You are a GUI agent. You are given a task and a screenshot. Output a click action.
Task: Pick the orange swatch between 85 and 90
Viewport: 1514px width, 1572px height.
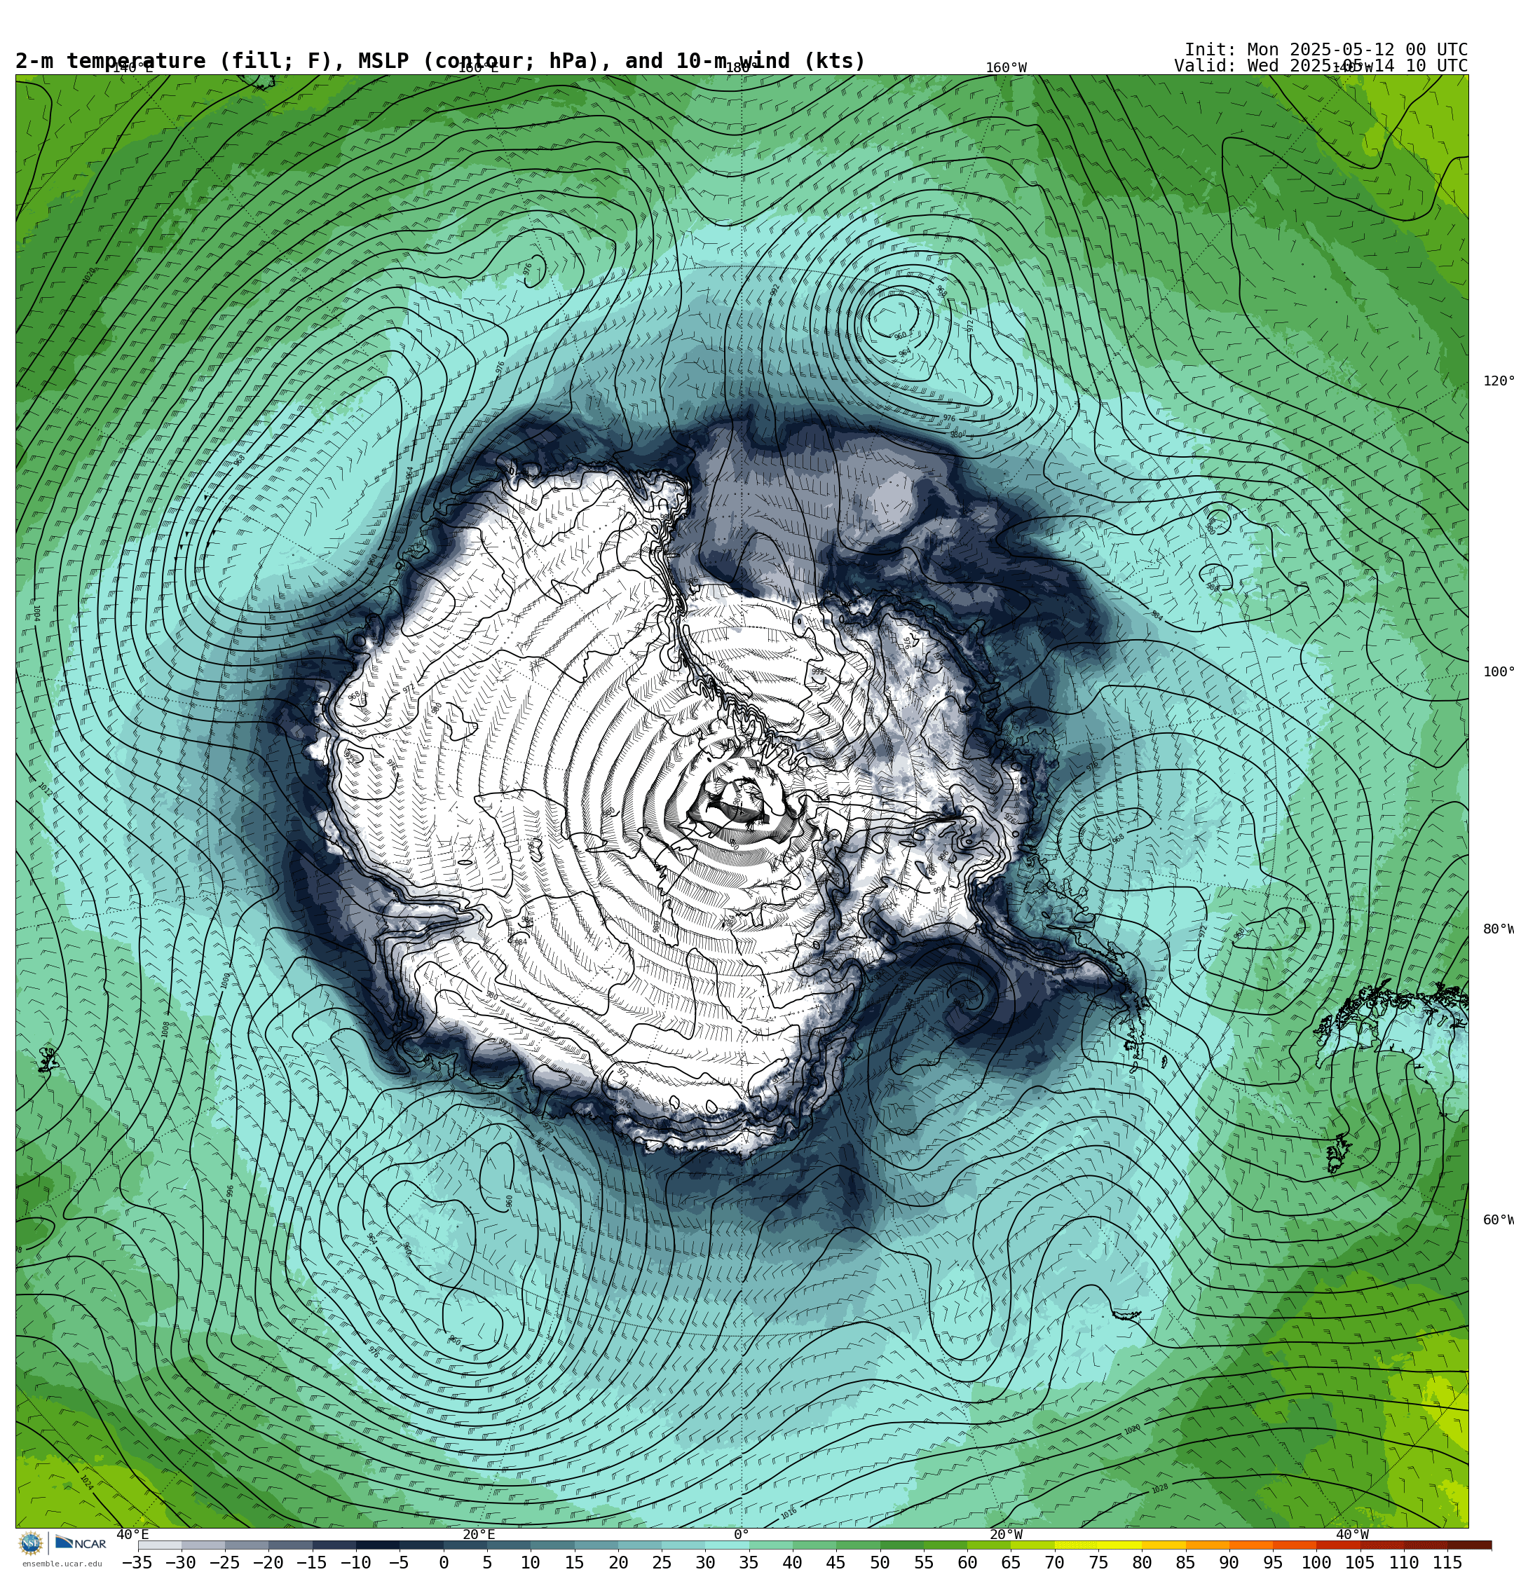[1208, 1545]
